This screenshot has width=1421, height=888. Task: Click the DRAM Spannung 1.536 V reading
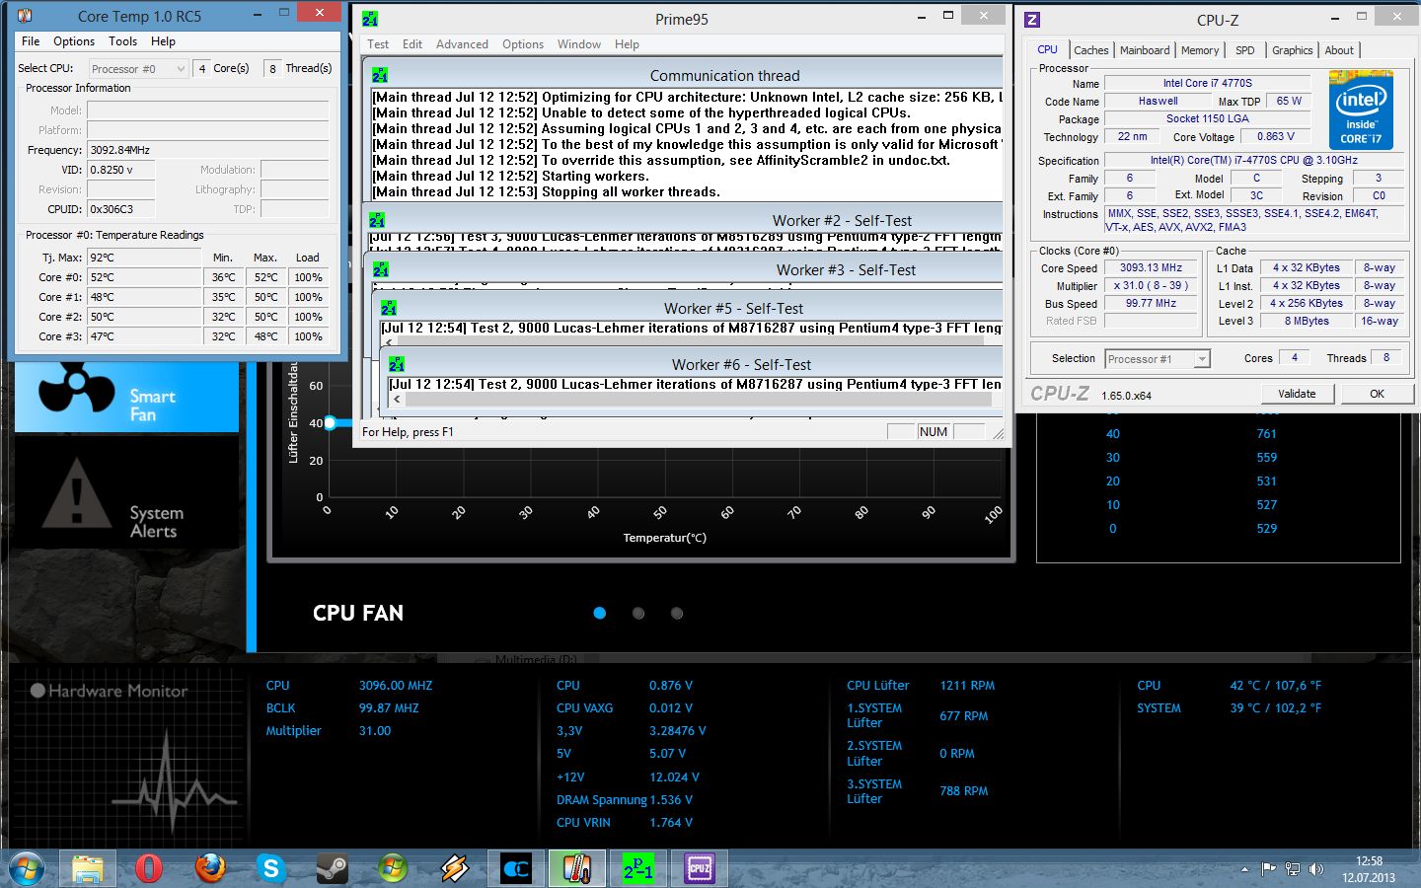pos(671,800)
